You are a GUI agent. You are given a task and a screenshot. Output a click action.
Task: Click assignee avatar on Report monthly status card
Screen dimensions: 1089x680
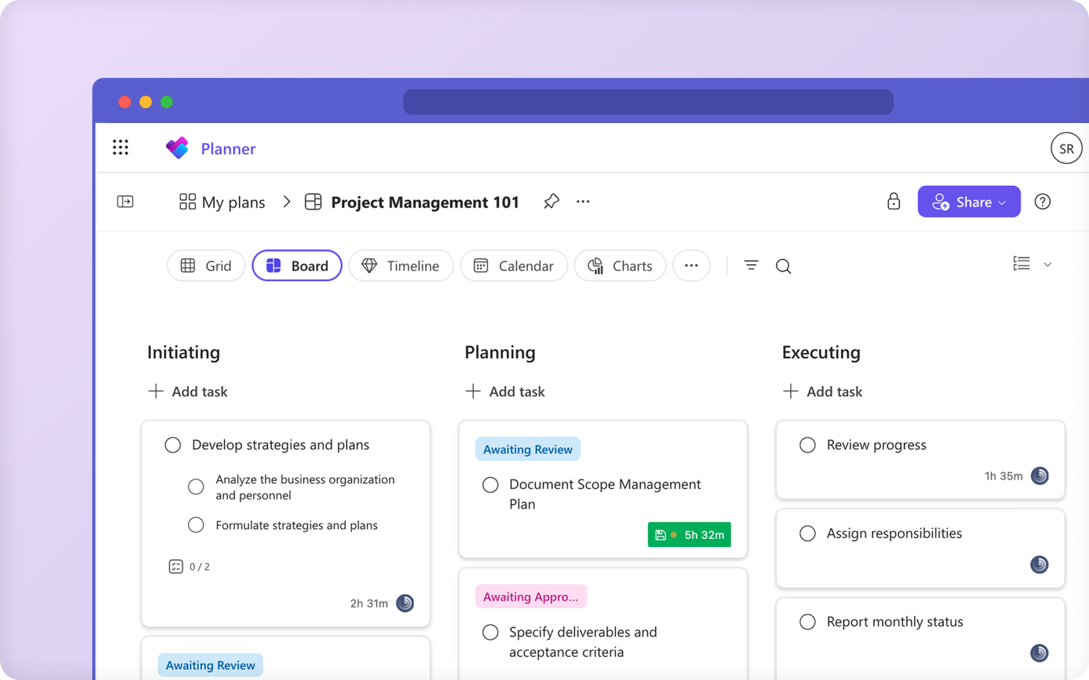coord(1039,653)
